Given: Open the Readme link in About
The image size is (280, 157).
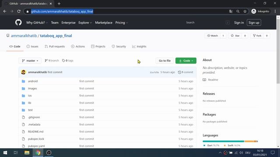Looking at the screenshot, I should click(x=210, y=79).
